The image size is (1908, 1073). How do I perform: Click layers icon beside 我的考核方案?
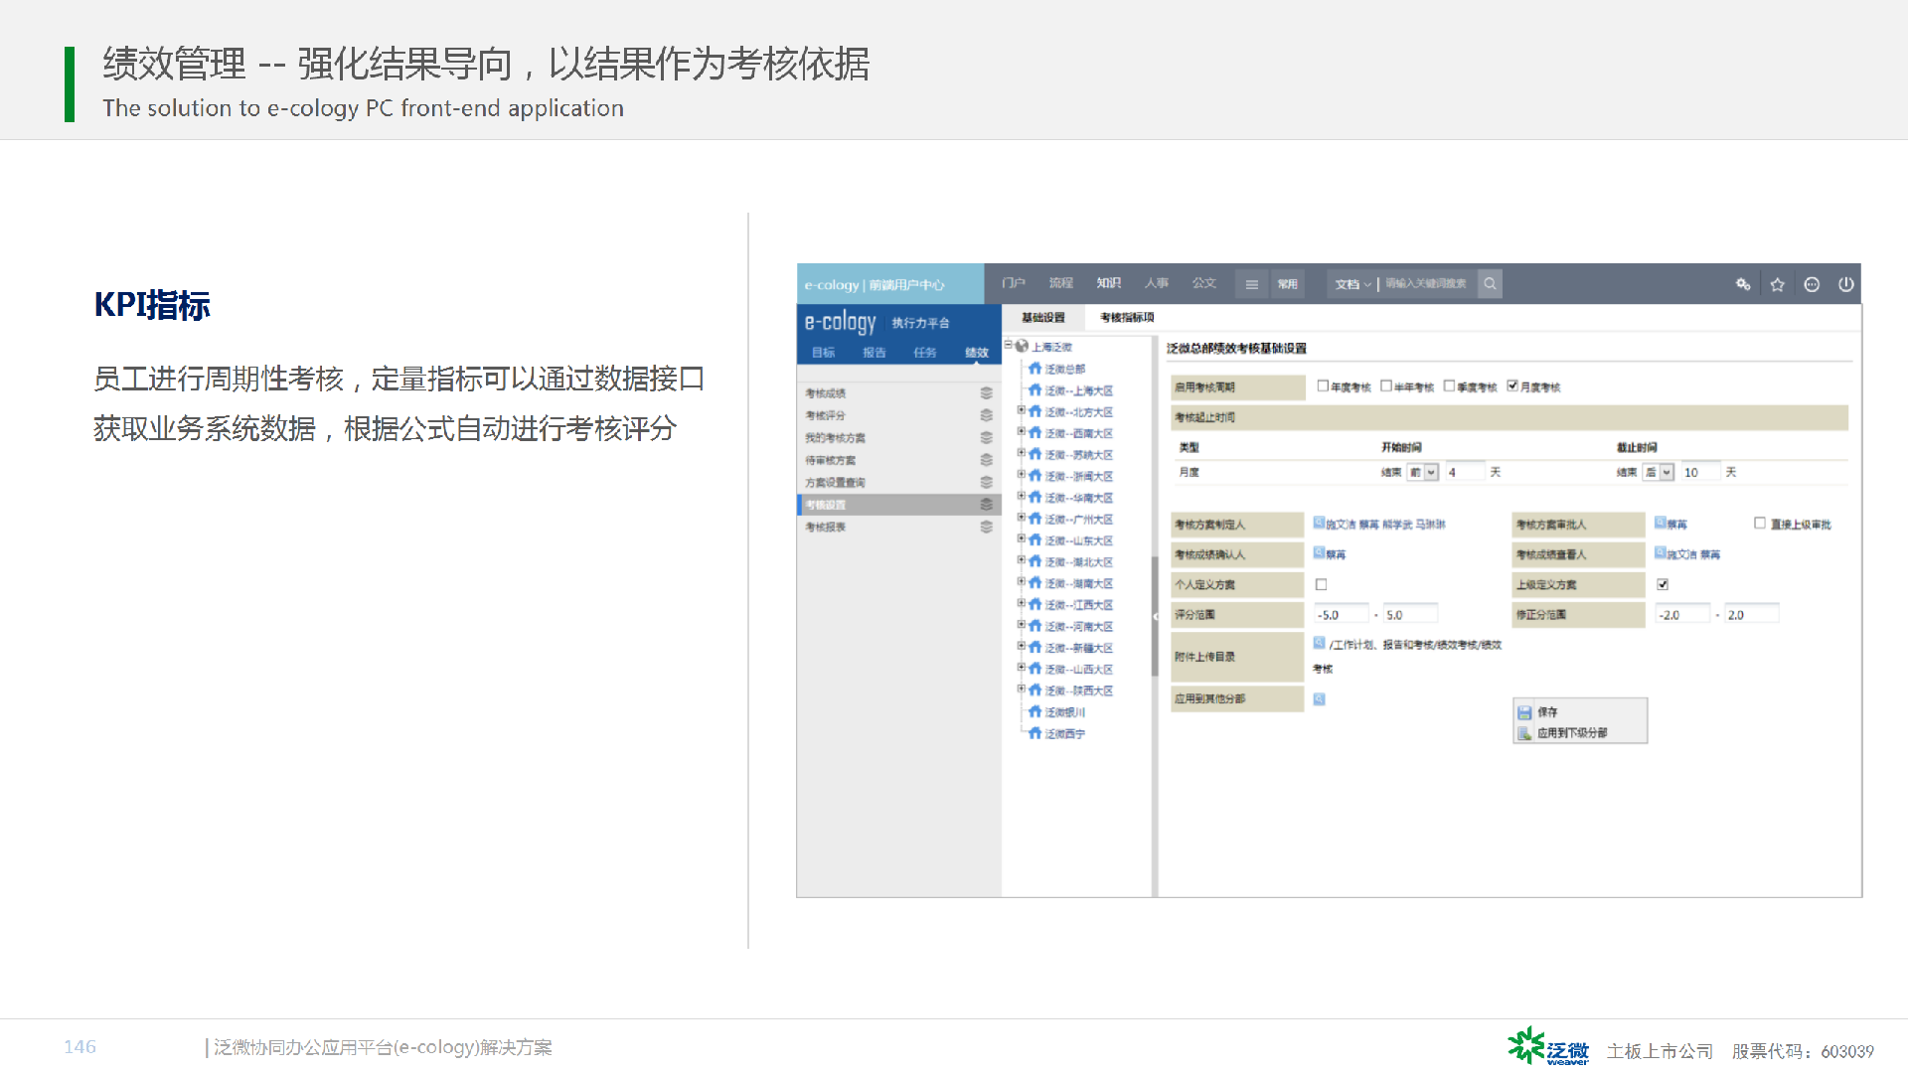tap(987, 437)
